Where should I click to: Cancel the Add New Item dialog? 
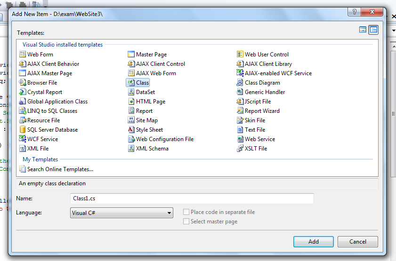point(357,242)
